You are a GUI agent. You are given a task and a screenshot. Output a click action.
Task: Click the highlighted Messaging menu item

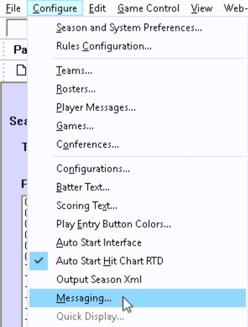coord(84,298)
